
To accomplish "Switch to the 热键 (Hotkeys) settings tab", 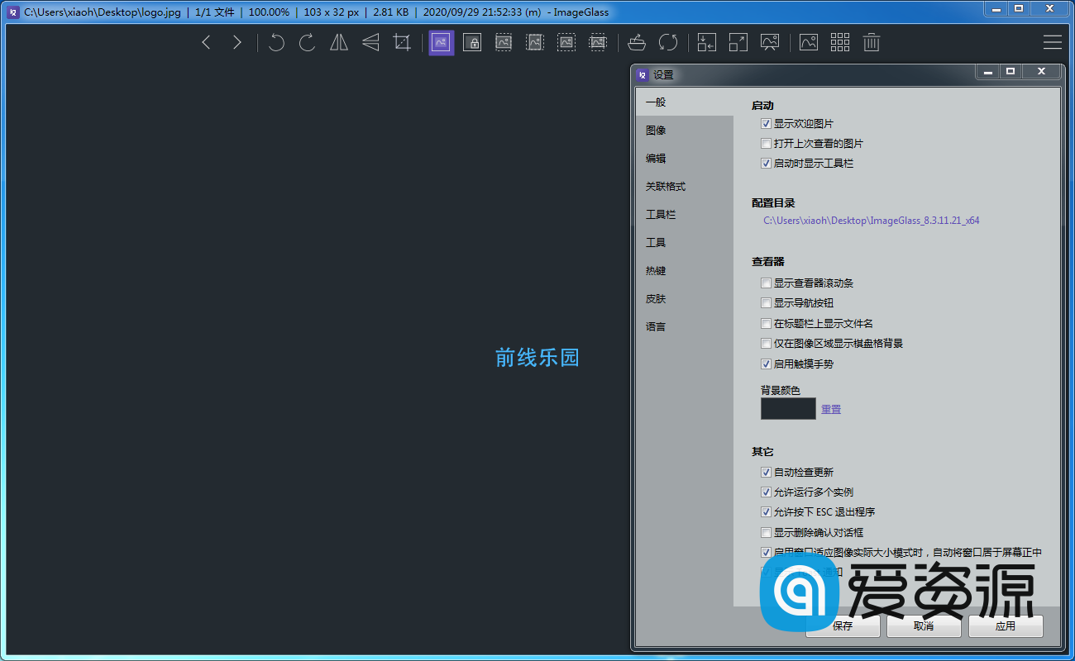I will click(655, 270).
